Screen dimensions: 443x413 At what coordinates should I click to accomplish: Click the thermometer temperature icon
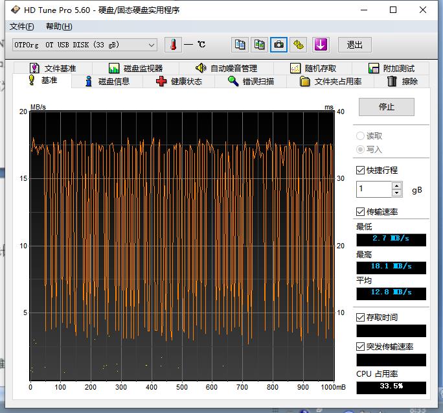point(173,45)
